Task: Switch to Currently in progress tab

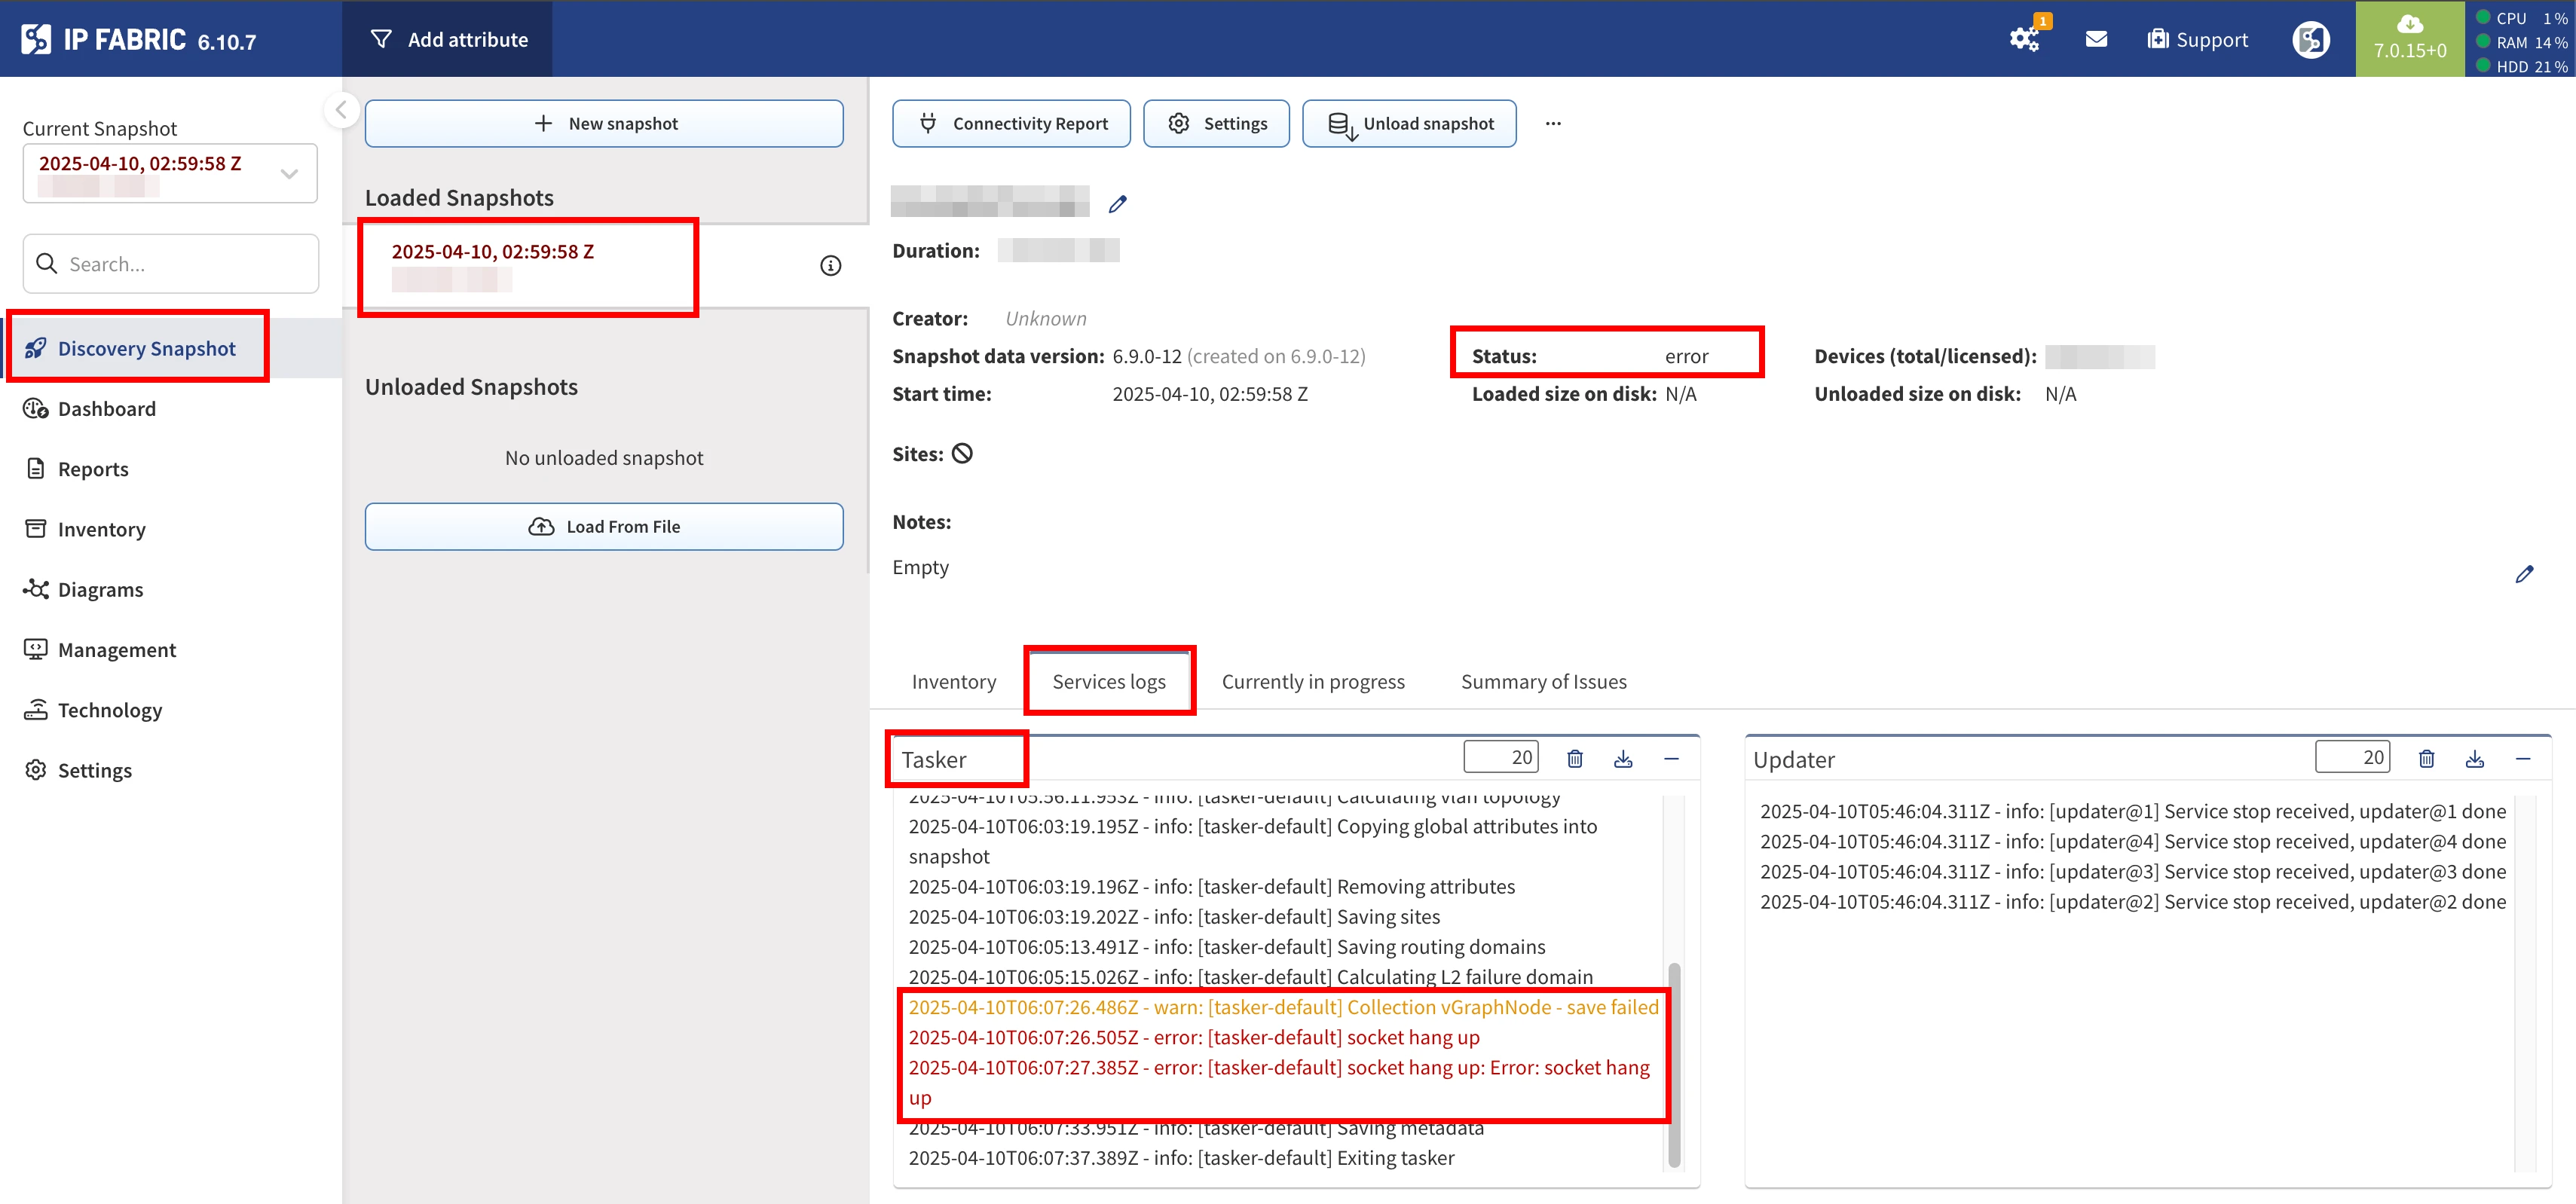Action: (x=1312, y=681)
